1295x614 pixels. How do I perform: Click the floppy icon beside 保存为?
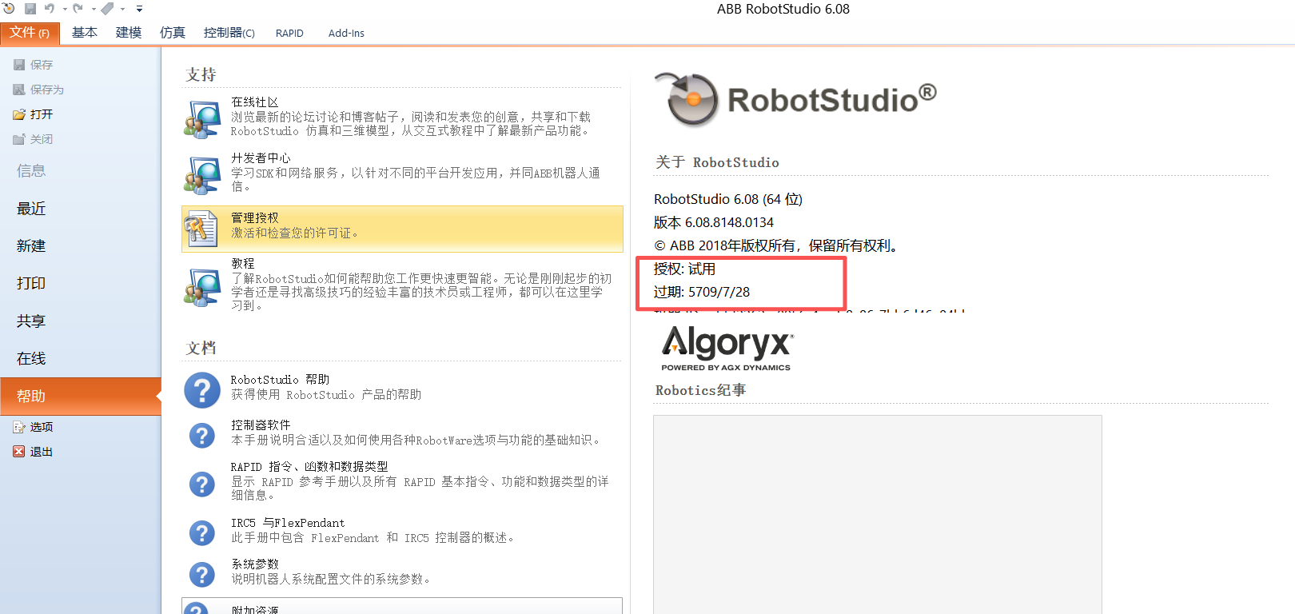pos(19,90)
